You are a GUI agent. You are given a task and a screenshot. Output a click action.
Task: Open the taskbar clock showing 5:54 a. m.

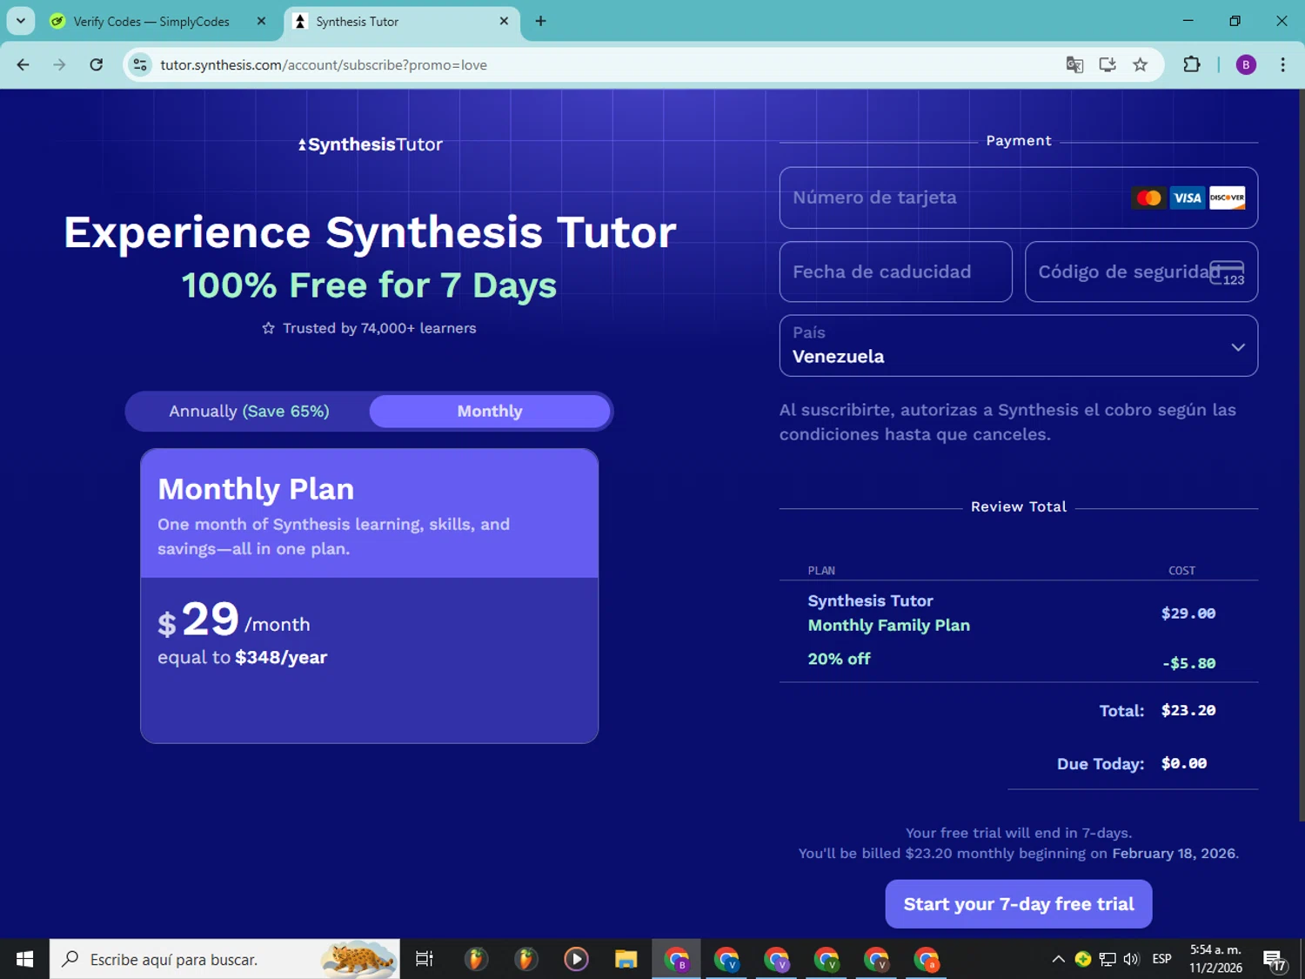[1216, 959]
